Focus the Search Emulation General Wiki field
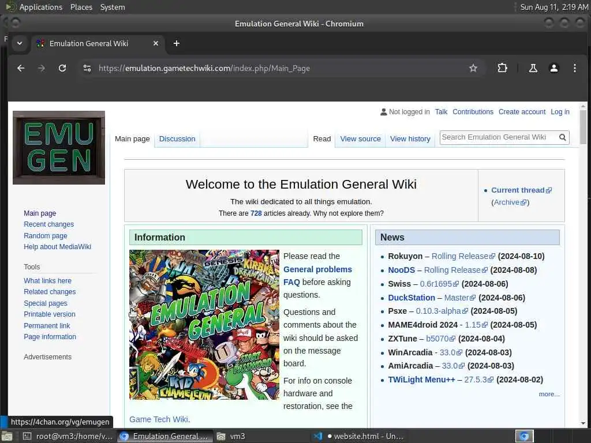591x443 pixels. click(x=499, y=137)
